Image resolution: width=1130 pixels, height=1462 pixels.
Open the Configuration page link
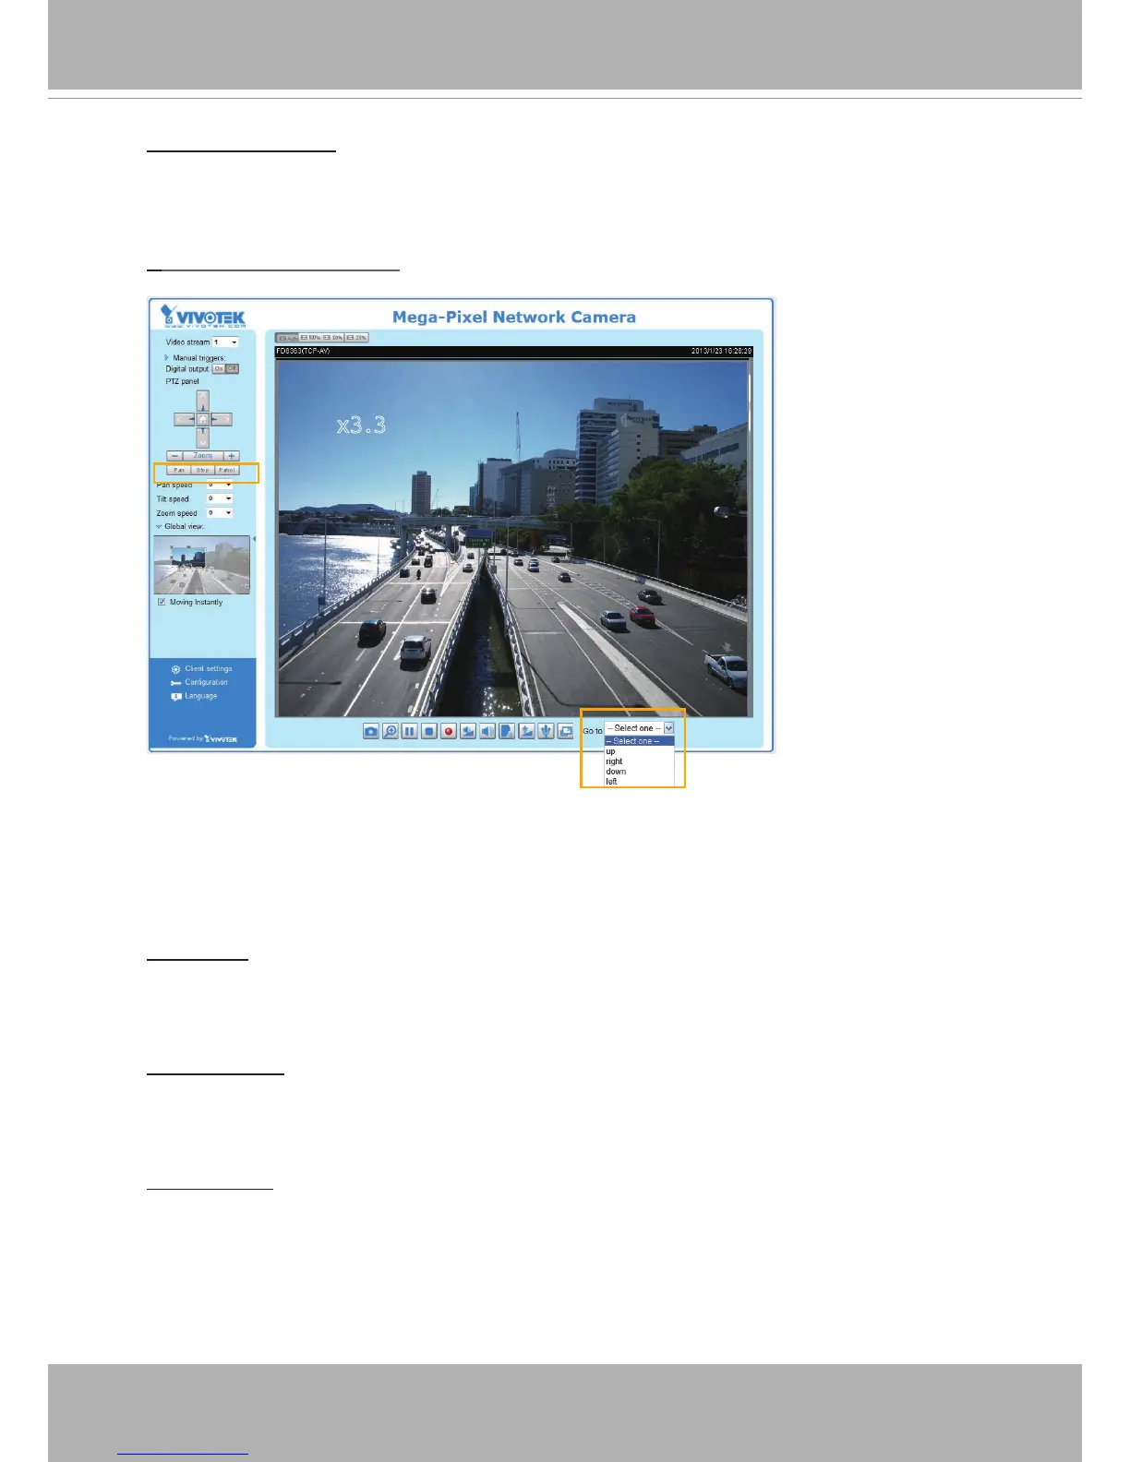pos(206,683)
